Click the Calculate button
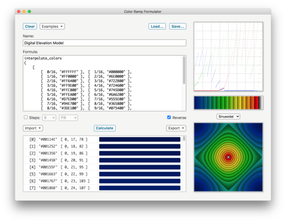 [104, 128]
